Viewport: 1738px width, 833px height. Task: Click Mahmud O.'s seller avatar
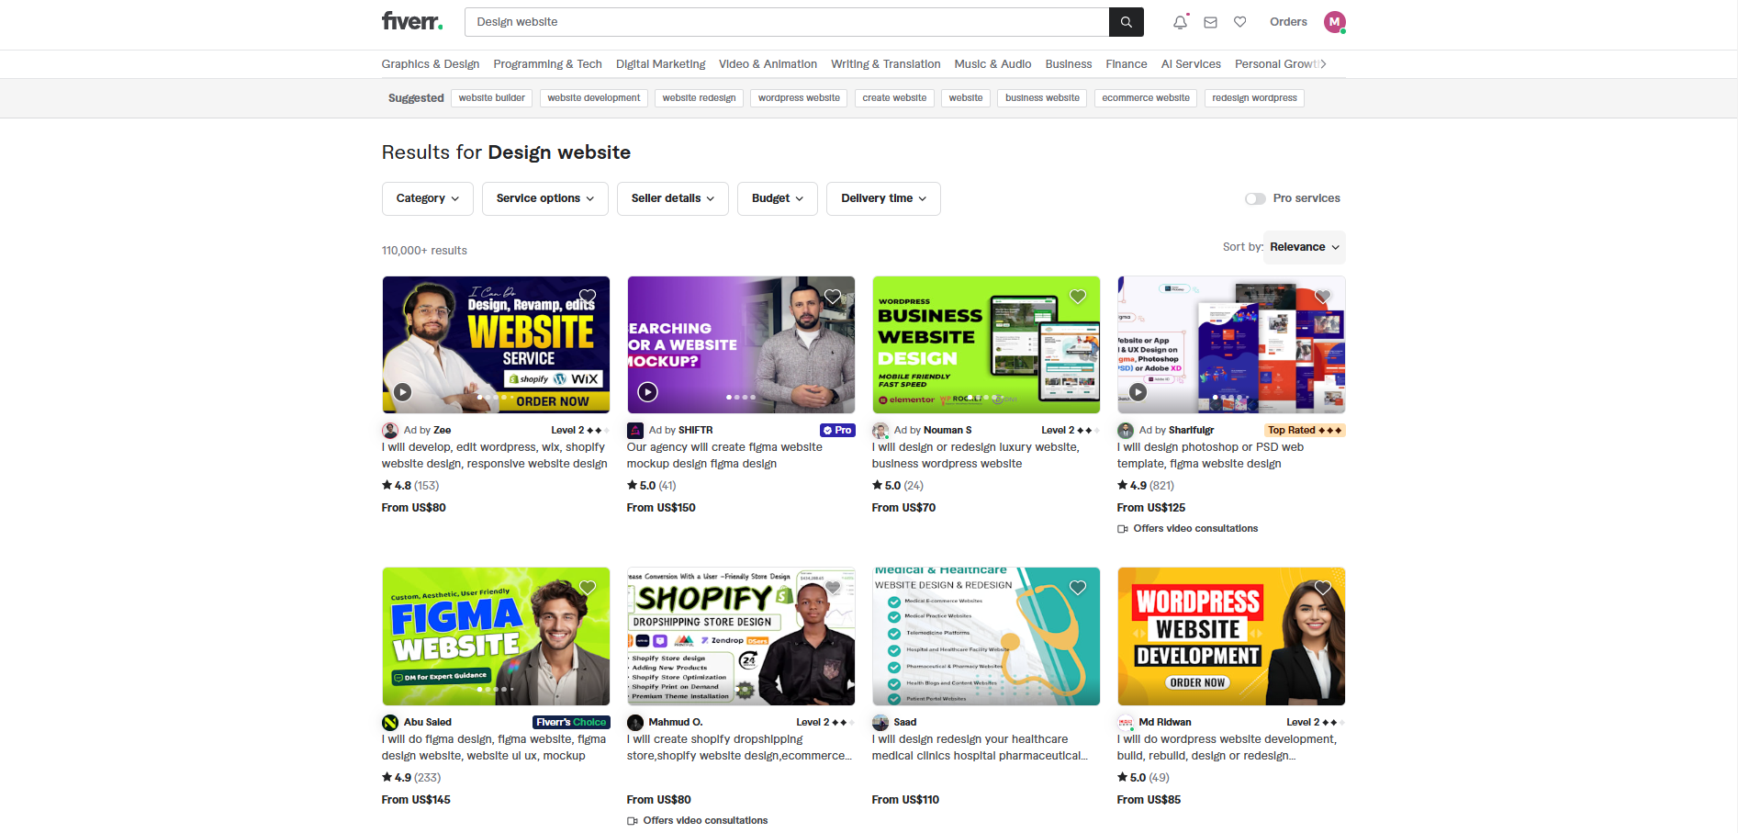pos(635,722)
